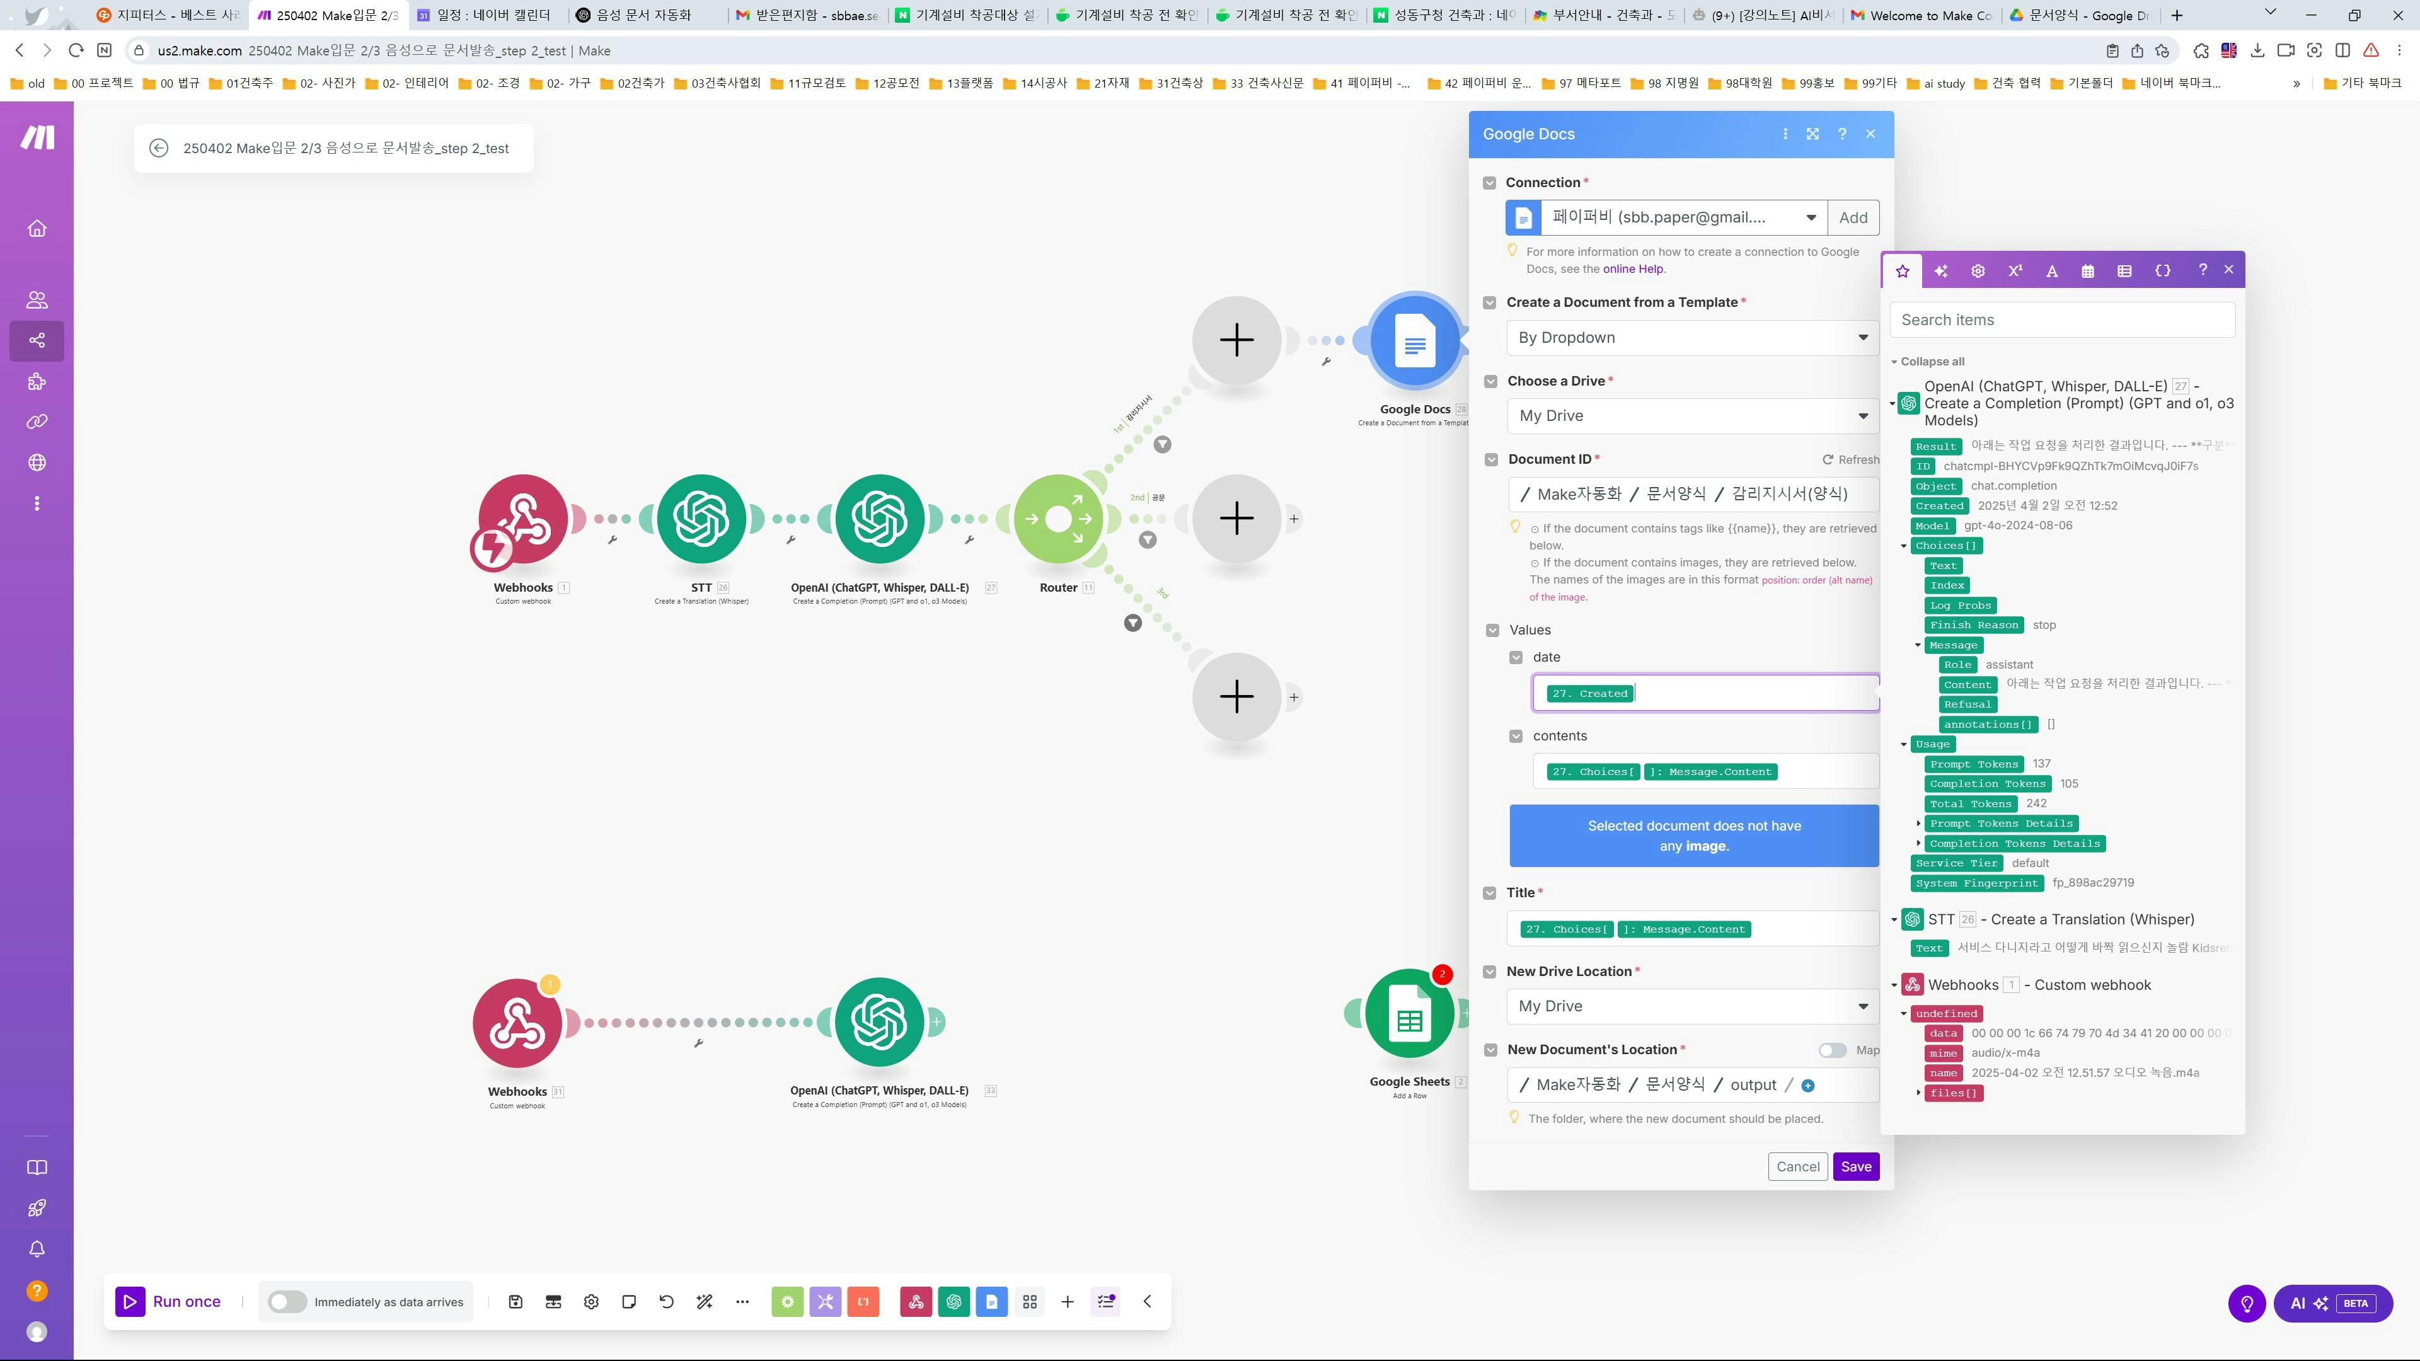Open the STT OpenAI module
The image size is (2420, 1361).
click(x=701, y=519)
